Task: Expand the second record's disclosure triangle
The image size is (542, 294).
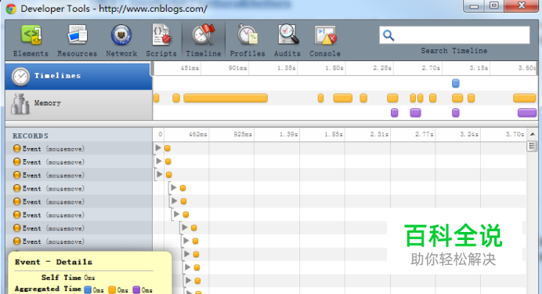Action: click(159, 161)
